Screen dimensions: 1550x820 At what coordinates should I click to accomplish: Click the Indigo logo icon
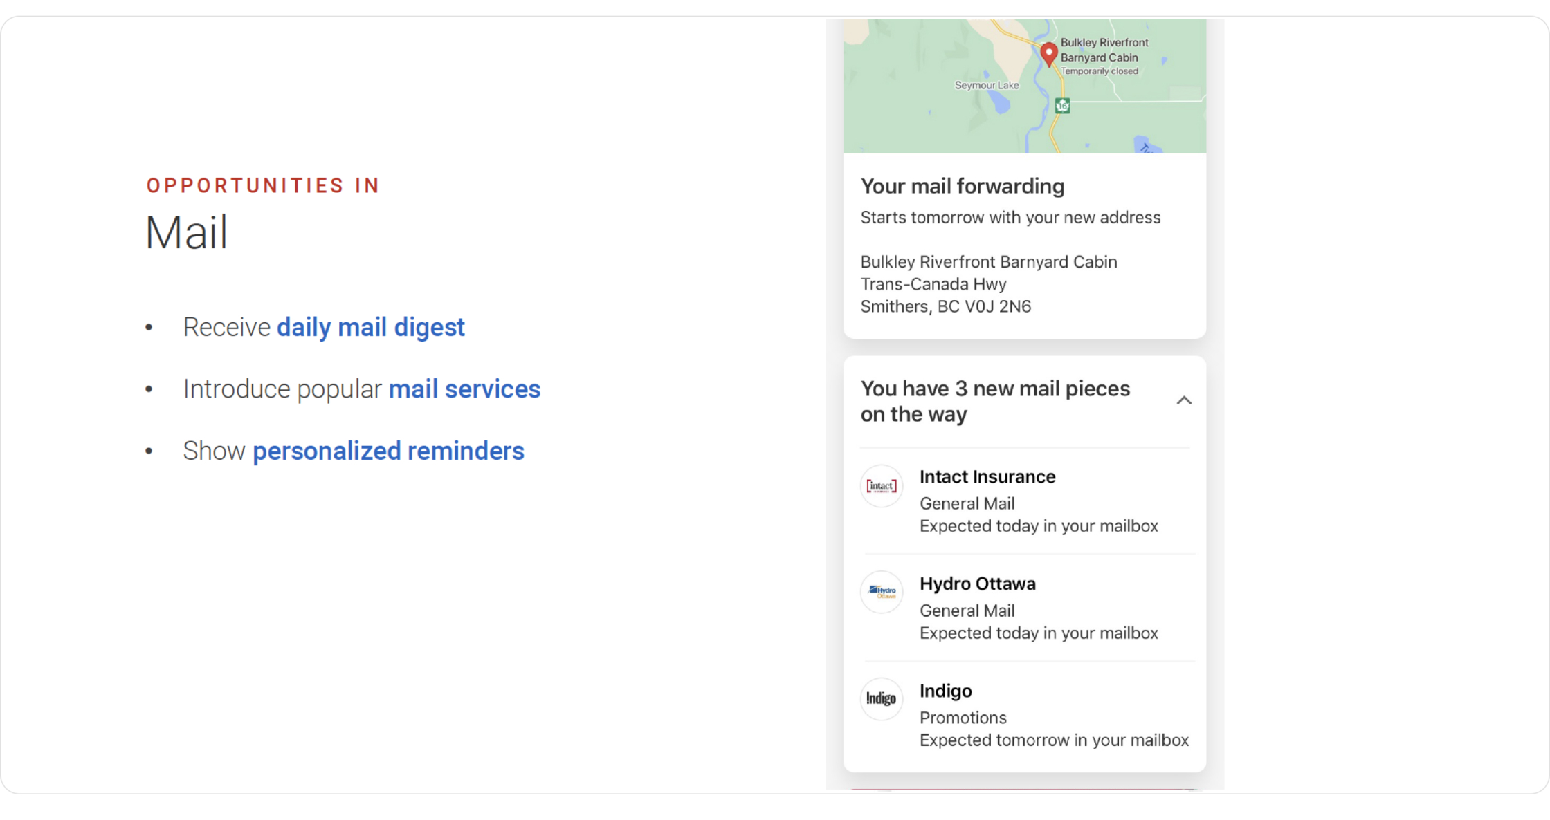pyautogui.click(x=881, y=699)
